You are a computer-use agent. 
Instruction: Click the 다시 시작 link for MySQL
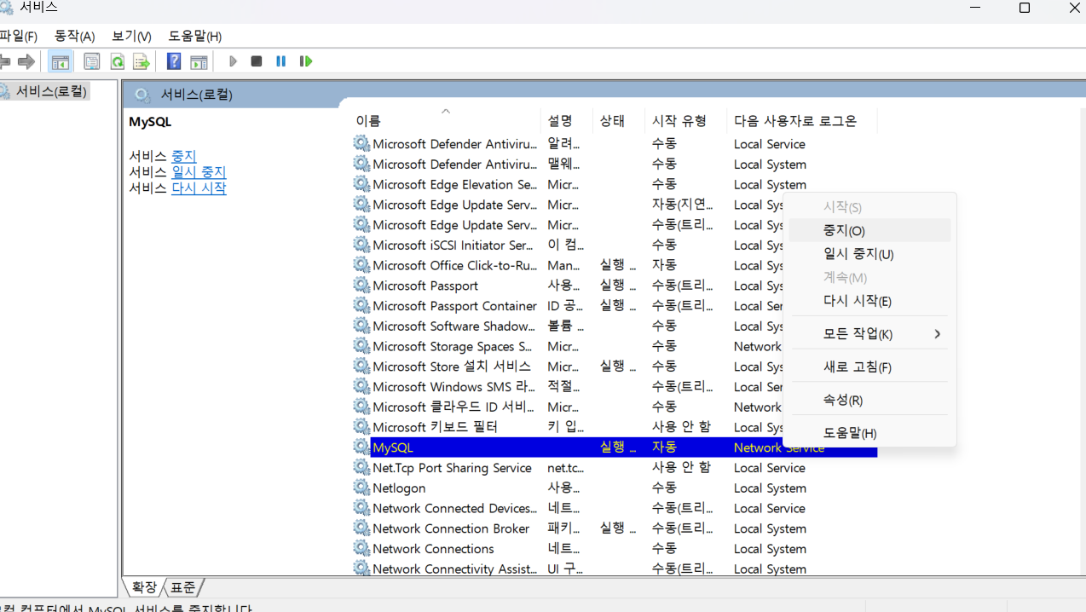[199, 188]
